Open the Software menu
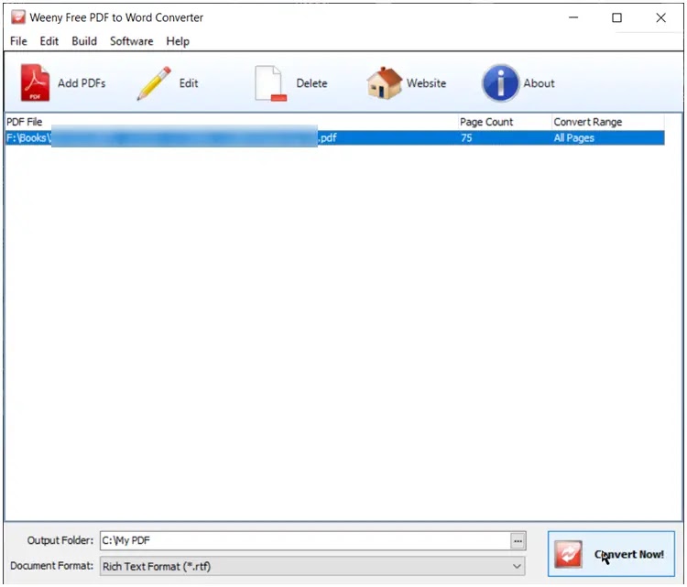 coord(131,41)
